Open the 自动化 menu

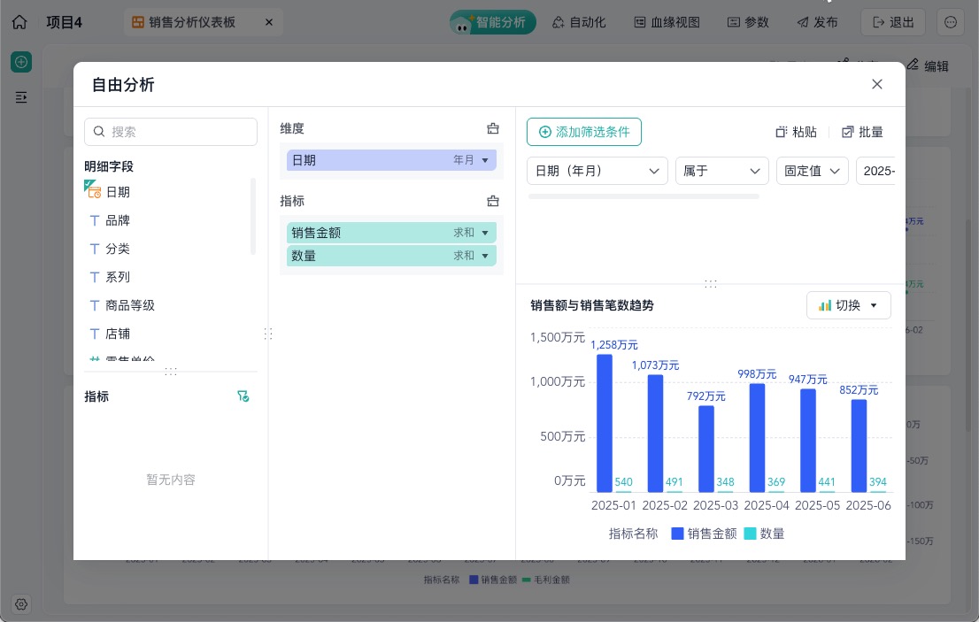click(579, 22)
